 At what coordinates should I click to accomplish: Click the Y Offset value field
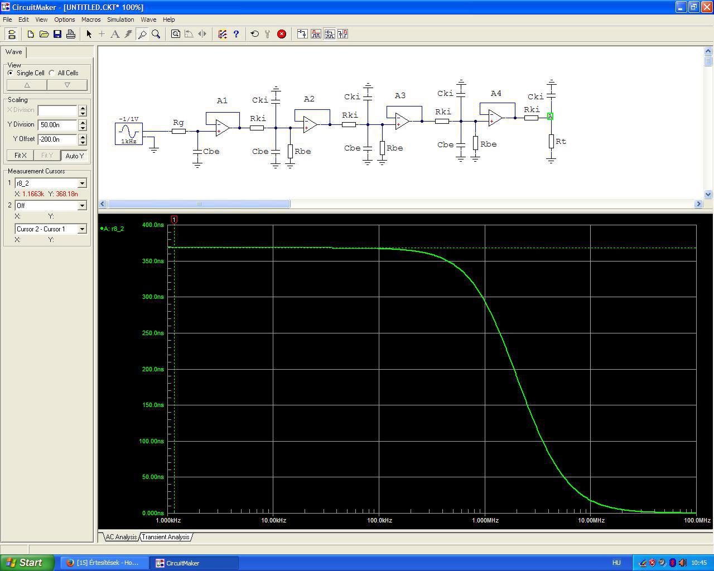coord(58,139)
